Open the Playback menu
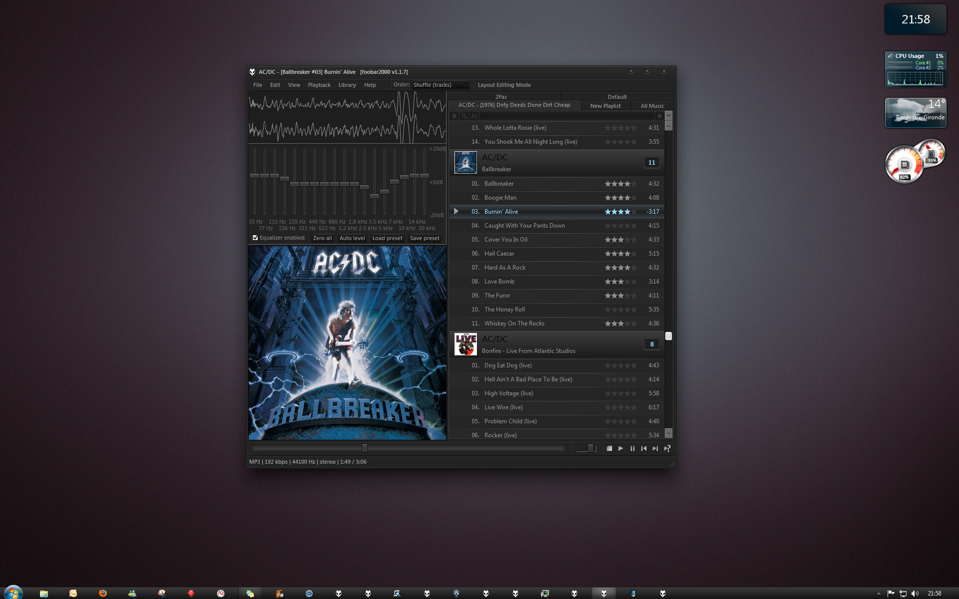959x599 pixels. coord(319,85)
